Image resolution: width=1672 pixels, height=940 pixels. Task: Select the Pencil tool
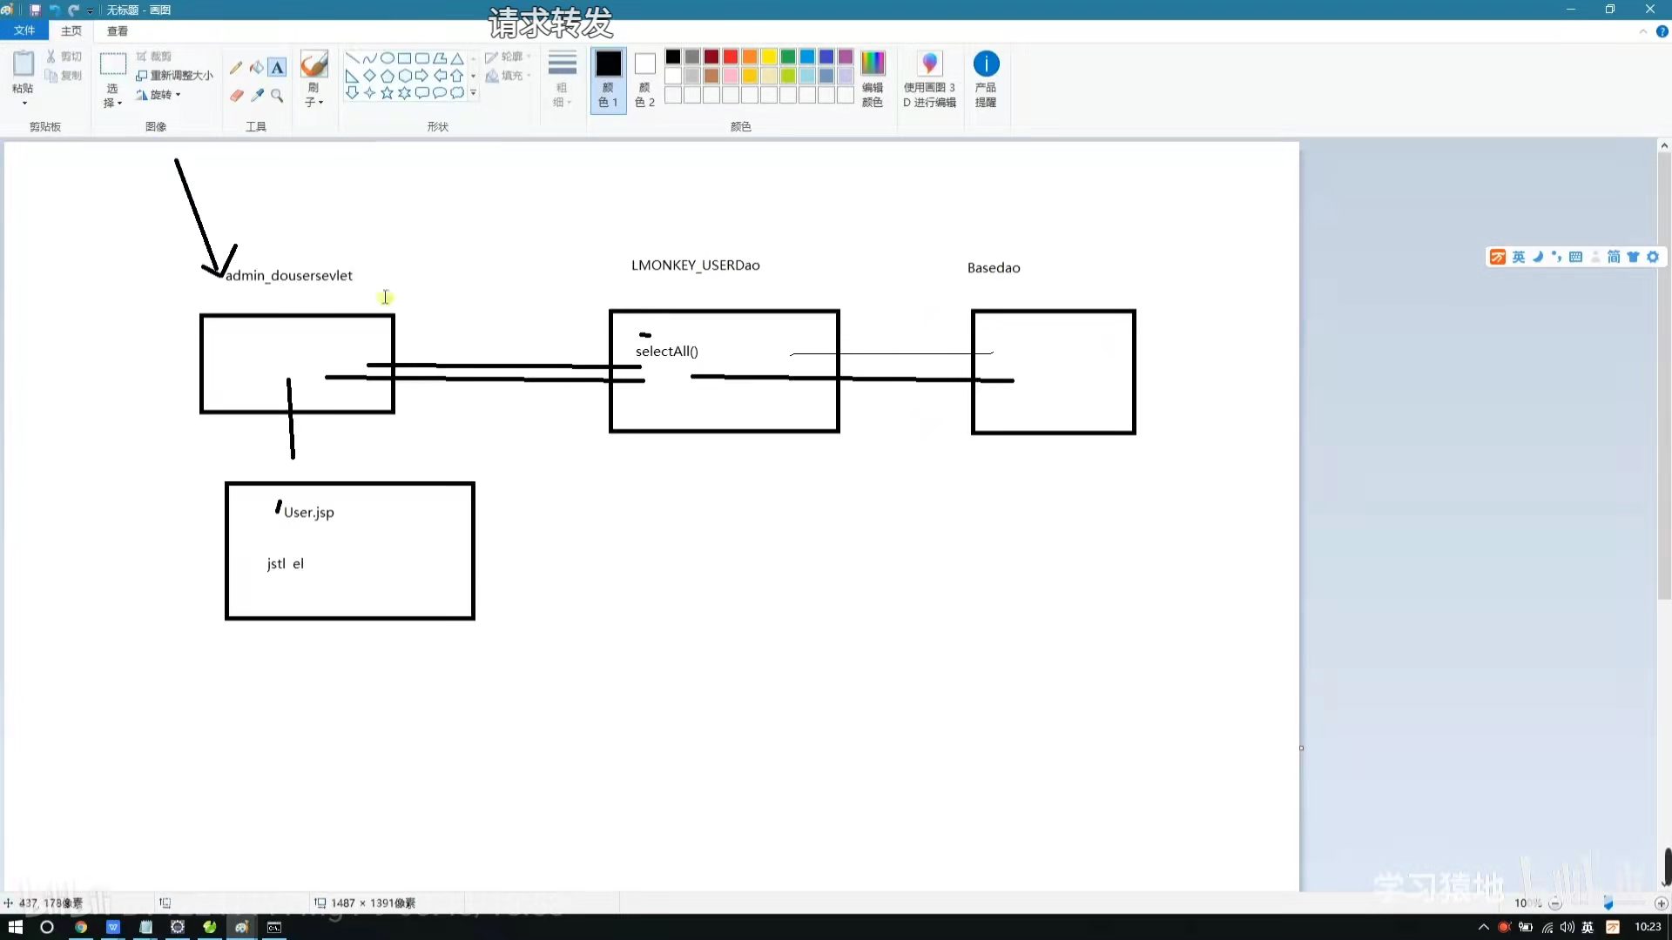click(236, 68)
